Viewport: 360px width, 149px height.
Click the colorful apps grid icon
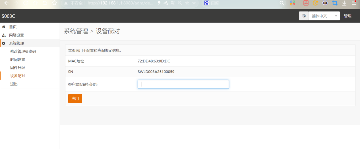pyautogui.click(x=292, y=3)
